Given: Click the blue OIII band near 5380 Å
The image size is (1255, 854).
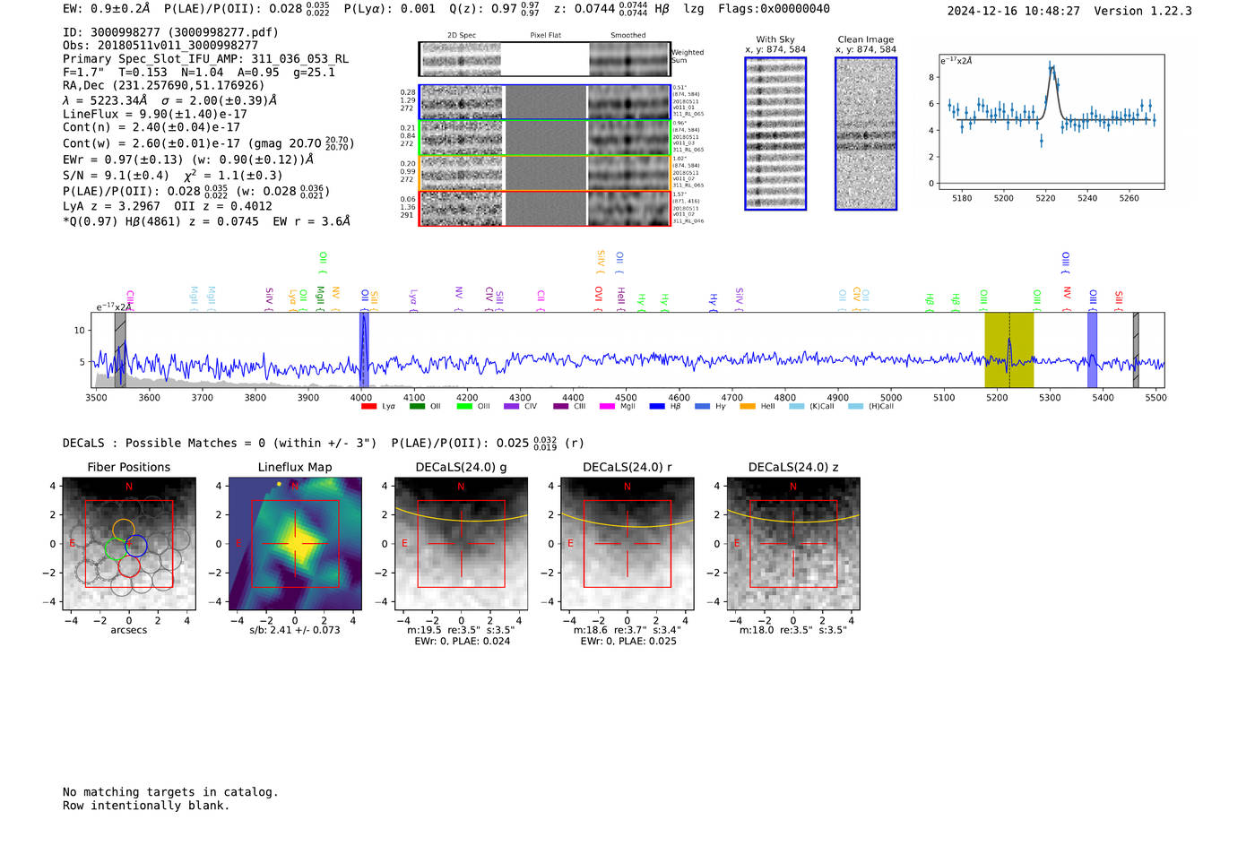Looking at the screenshot, I should (x=1092, y=349).
